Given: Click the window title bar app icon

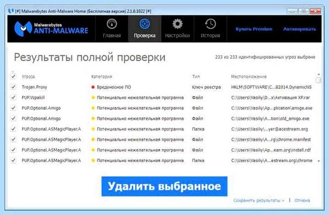Looking at the screenshot, I should click(11, 11).
